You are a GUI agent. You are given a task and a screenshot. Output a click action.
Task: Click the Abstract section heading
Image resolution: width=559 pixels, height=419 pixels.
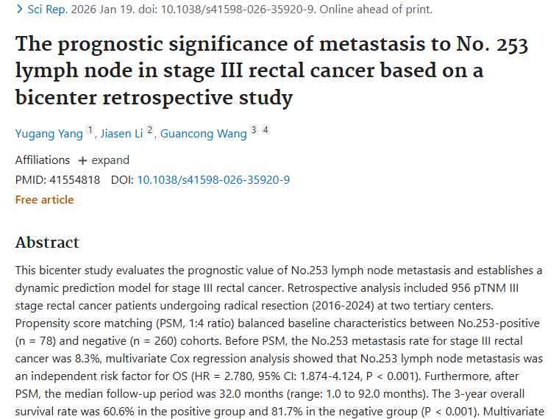[47, 243]
